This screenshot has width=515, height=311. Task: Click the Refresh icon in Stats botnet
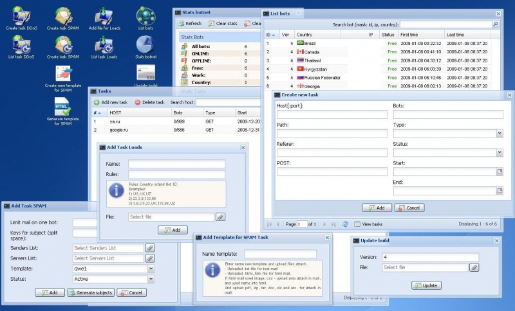pos(190,24)
